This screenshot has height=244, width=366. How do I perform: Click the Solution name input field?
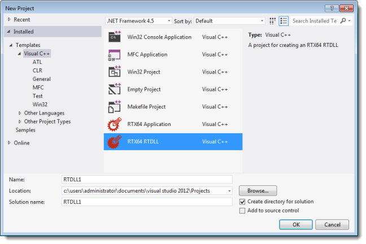(x=147, y=202)
